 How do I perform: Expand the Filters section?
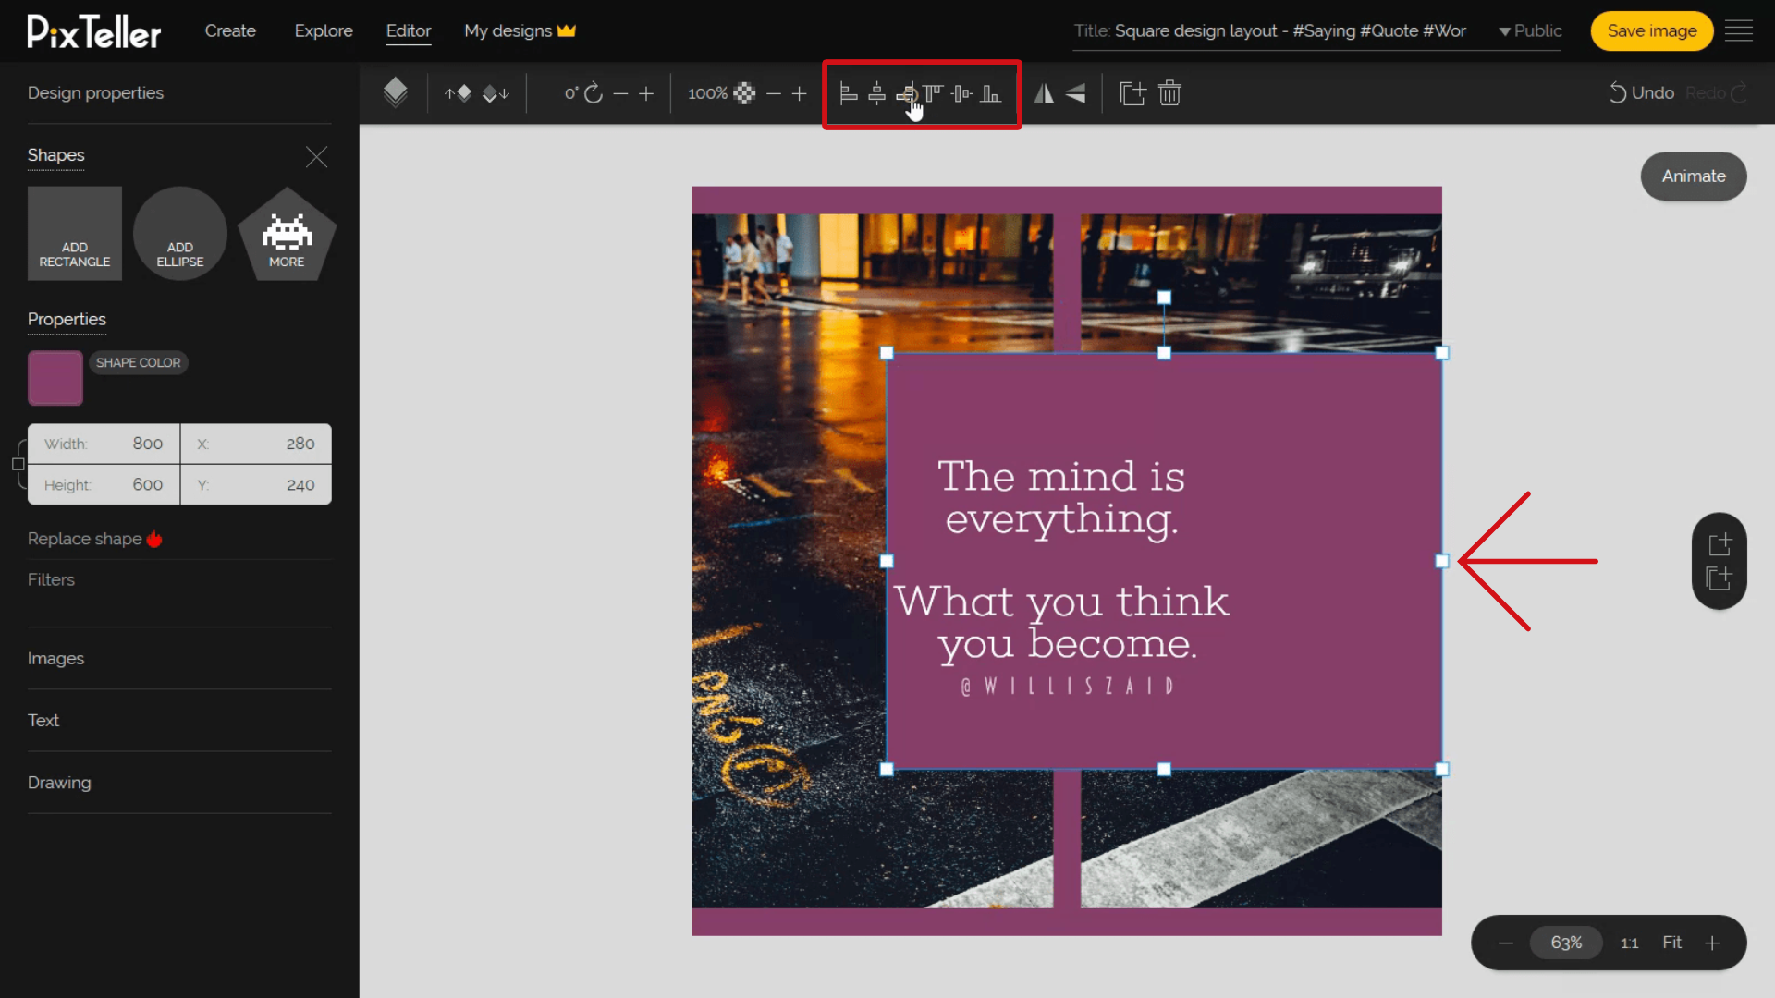(x=51, y=580)
